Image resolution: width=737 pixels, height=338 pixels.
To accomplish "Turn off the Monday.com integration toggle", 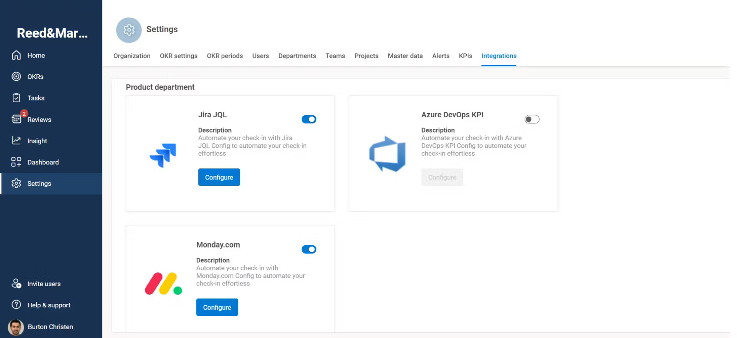I will coord(309,249).
